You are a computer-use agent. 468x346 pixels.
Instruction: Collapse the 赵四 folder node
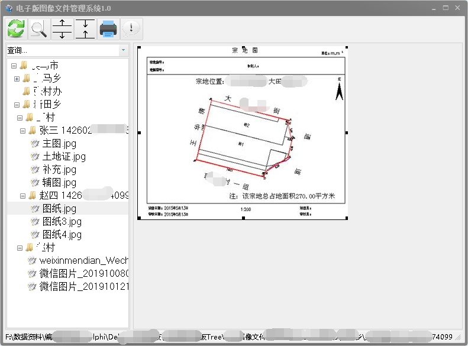tap(22, 196)
